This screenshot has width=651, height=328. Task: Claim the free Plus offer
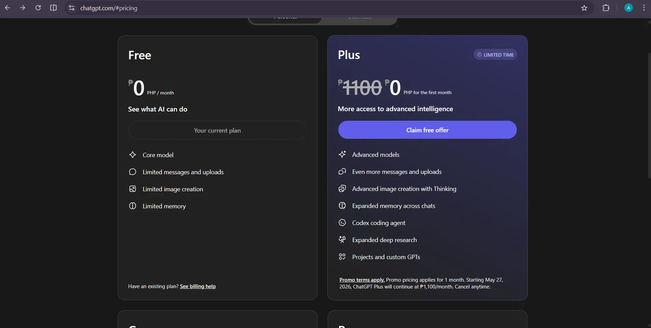pyautogui.click(x=427, y=130)
